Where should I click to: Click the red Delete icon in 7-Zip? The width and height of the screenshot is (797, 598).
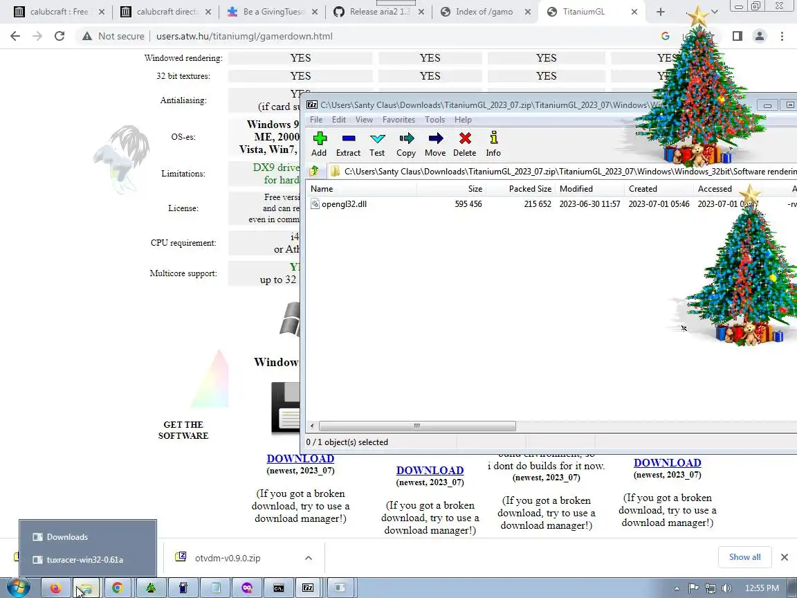tap(465, 144)
